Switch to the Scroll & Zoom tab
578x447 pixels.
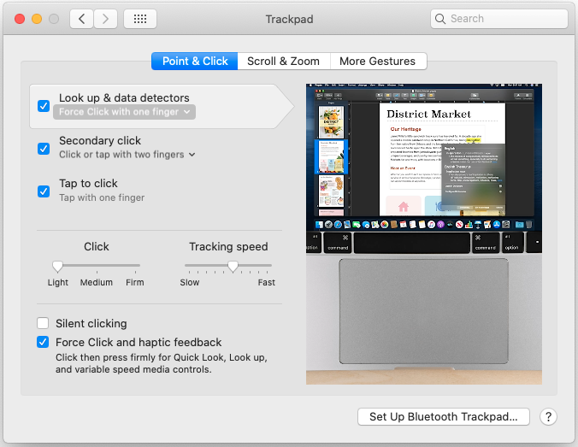[284, 62]
